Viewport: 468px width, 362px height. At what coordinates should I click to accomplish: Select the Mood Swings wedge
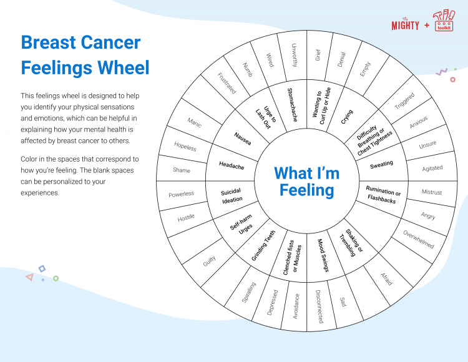323,255
